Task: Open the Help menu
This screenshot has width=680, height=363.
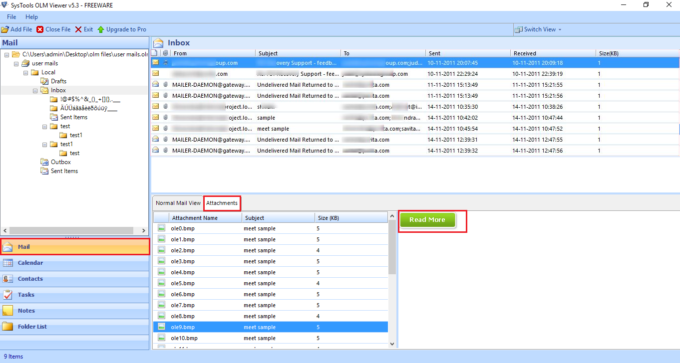Action: [32, 17]
